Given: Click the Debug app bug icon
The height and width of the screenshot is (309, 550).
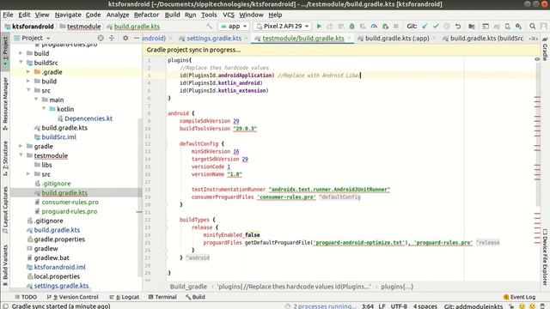Looking at the screenshot, I should 351,27.
